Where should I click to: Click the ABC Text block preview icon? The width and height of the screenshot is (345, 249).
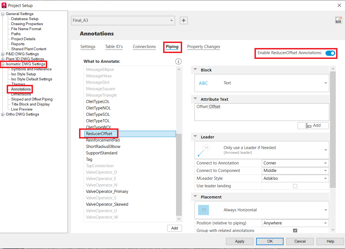(203, 83)
